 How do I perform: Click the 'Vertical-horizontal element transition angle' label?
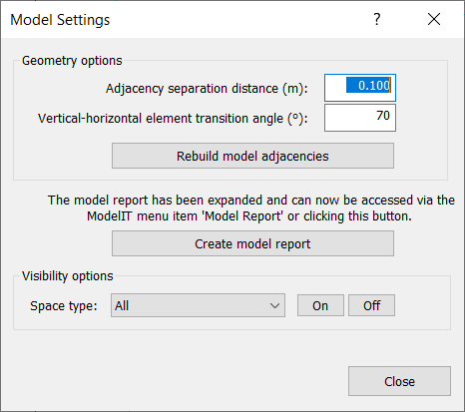pos(173,119)
